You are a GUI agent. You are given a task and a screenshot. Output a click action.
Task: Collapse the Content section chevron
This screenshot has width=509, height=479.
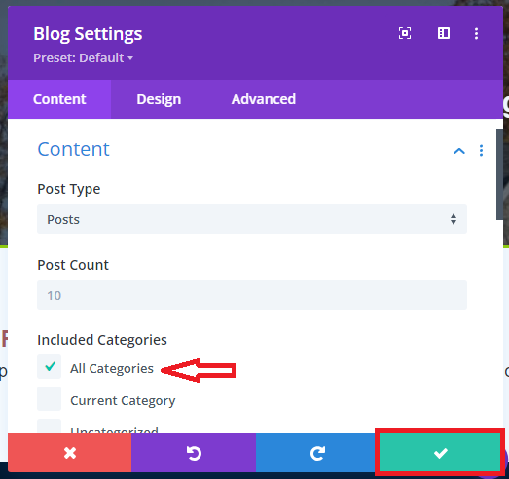[459, 151]
